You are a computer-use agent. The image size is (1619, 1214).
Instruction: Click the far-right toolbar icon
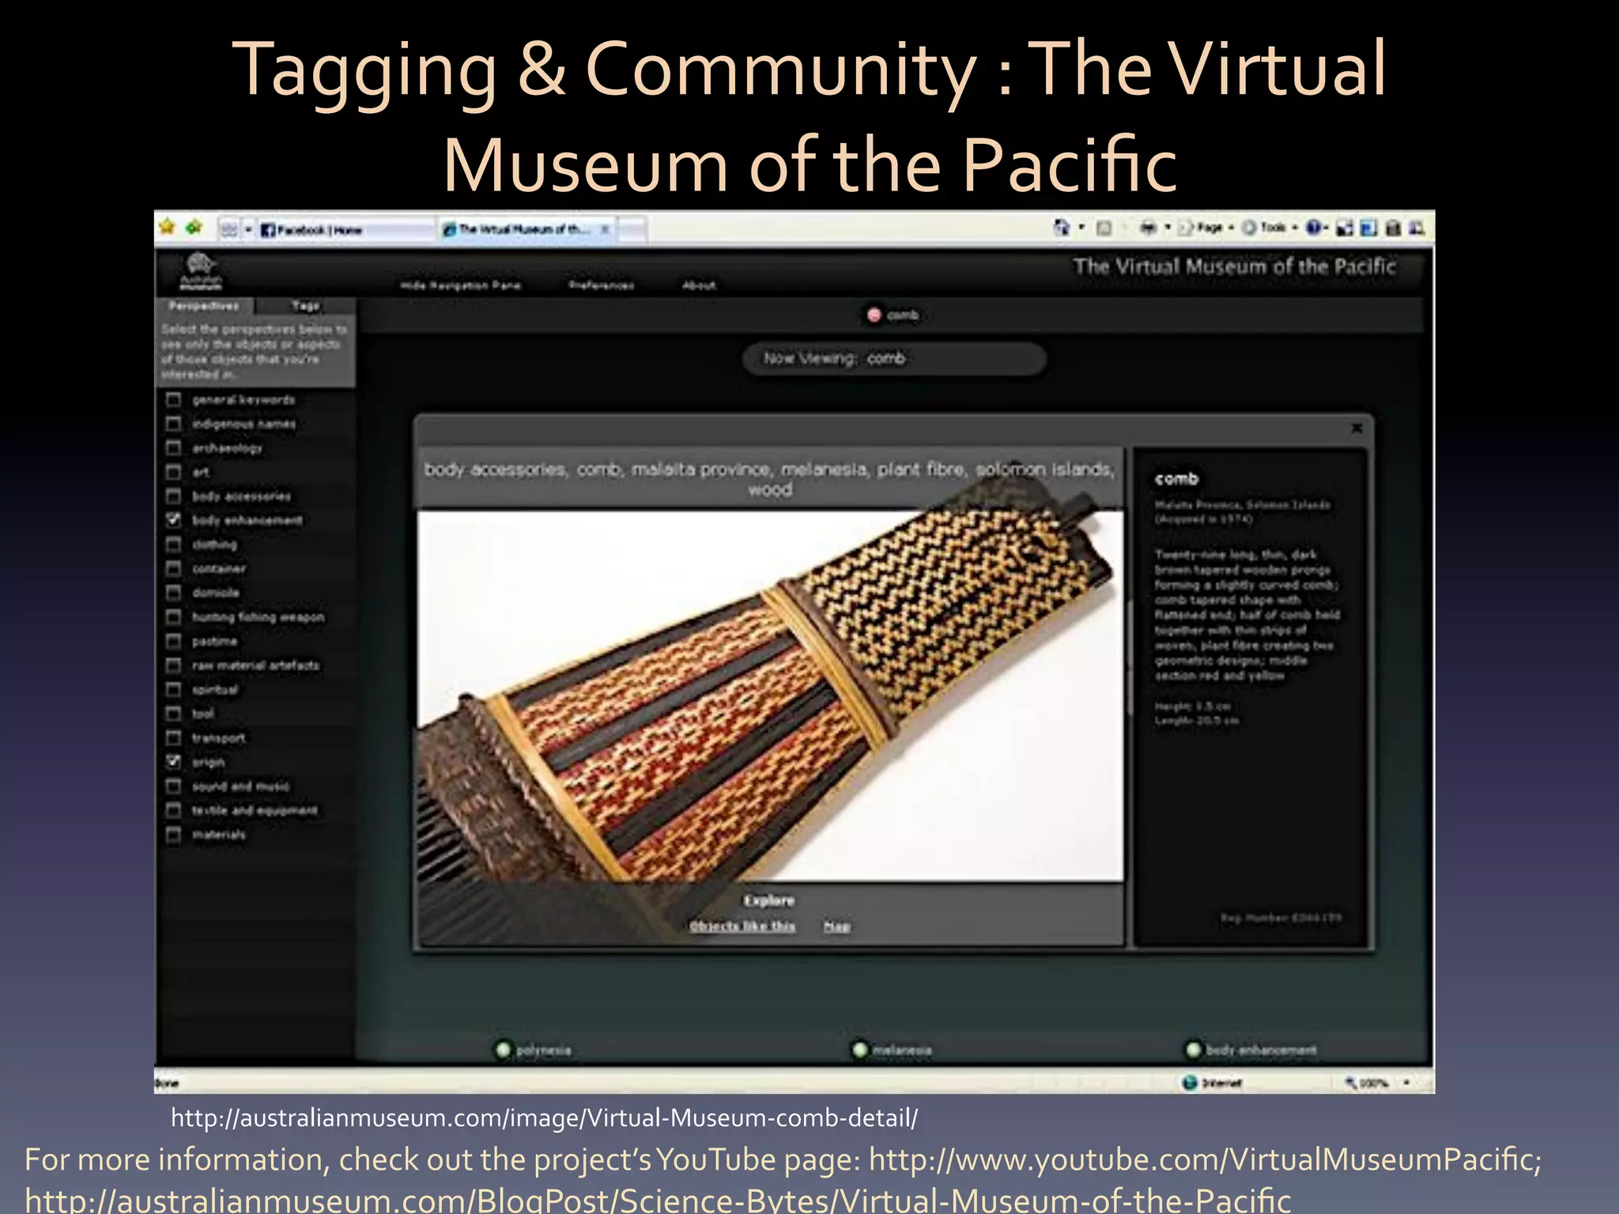click(1417, 228)
